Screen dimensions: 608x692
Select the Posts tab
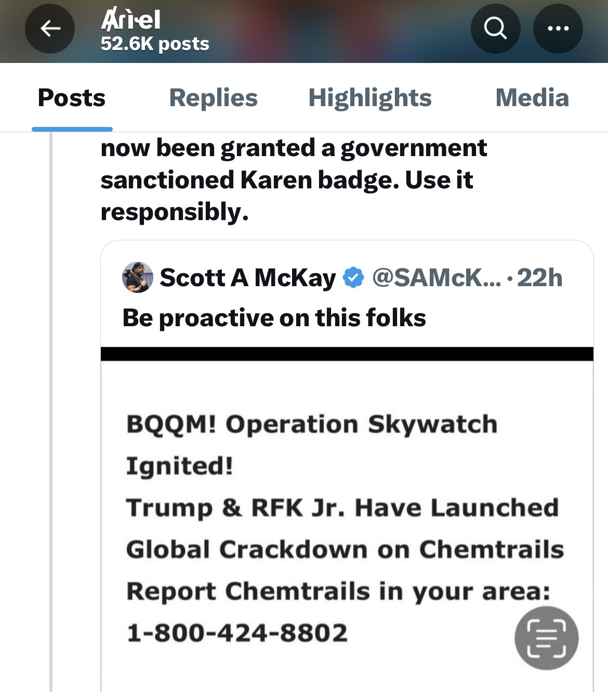click(x=72, y=98)
